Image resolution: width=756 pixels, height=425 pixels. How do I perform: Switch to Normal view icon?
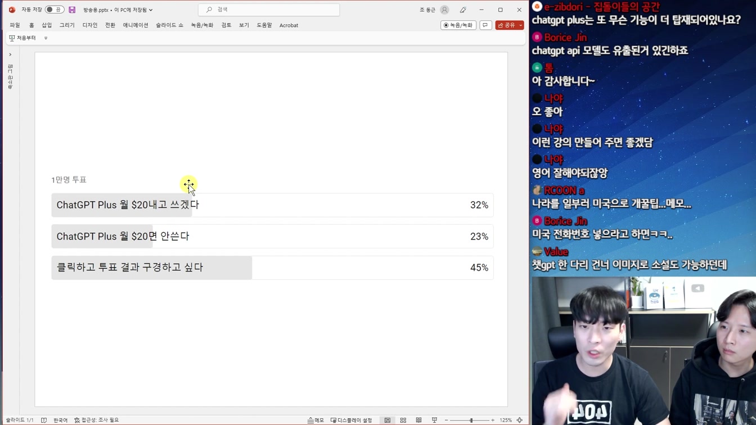(388, 420)
